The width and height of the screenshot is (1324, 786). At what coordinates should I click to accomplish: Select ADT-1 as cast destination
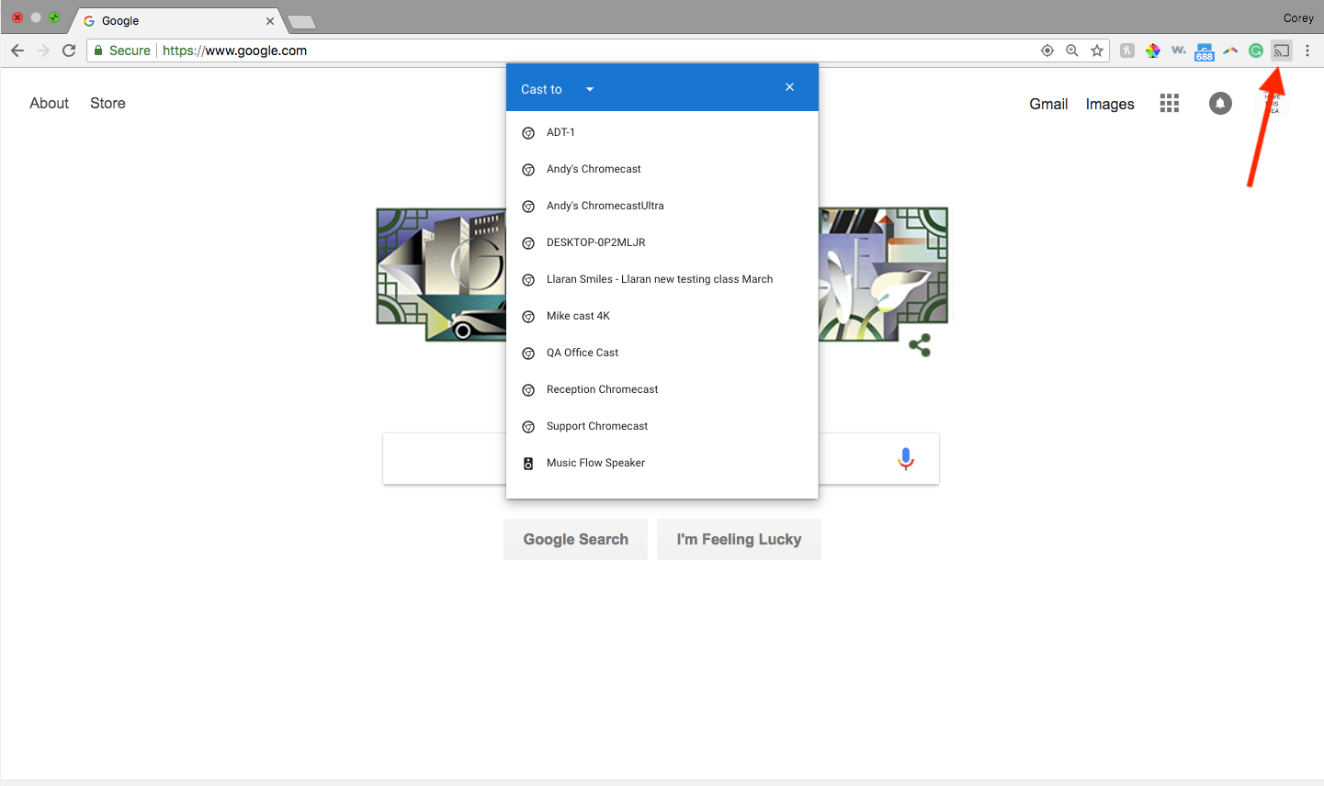click(560, 132)
